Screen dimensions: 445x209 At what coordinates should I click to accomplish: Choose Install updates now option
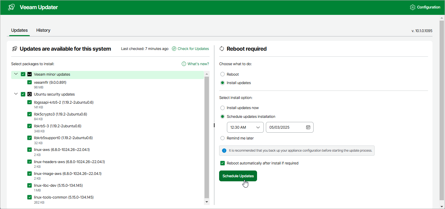tap(222, 108)
